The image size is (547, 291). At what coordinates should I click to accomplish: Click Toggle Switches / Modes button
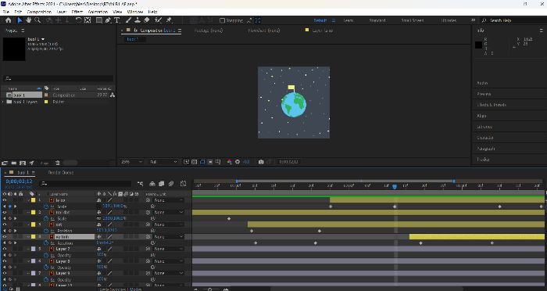click(x=120, y=289)
